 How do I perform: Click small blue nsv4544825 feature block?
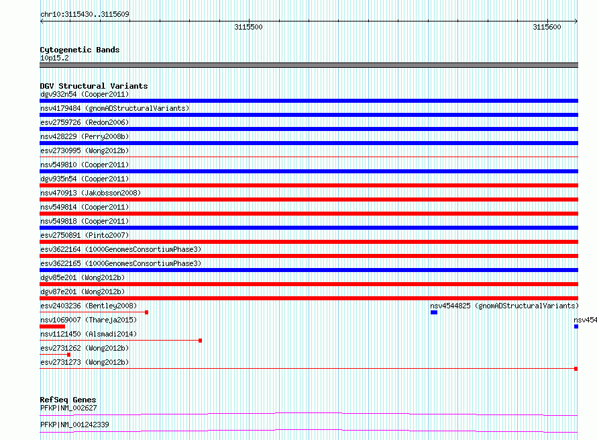point(434,312)
